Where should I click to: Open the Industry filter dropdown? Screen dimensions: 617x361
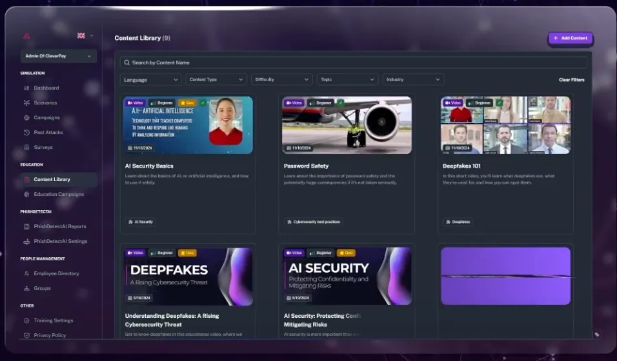click(x=412, y=79)
